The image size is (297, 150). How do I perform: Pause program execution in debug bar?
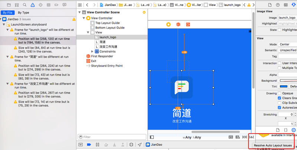[x=98, y=145]
